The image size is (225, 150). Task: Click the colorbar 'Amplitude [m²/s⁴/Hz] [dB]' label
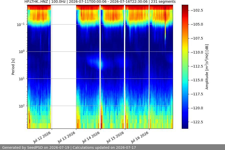(x=207, y=67)
